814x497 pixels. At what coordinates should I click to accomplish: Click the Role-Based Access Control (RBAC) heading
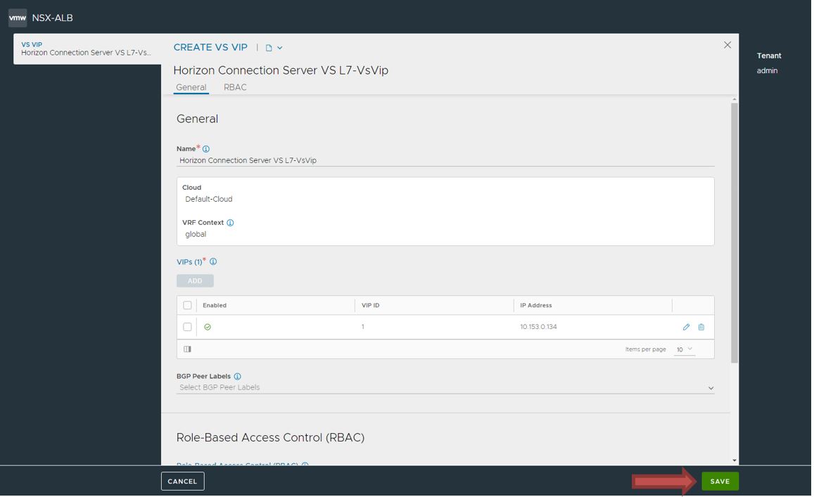[x=270, y=437]
